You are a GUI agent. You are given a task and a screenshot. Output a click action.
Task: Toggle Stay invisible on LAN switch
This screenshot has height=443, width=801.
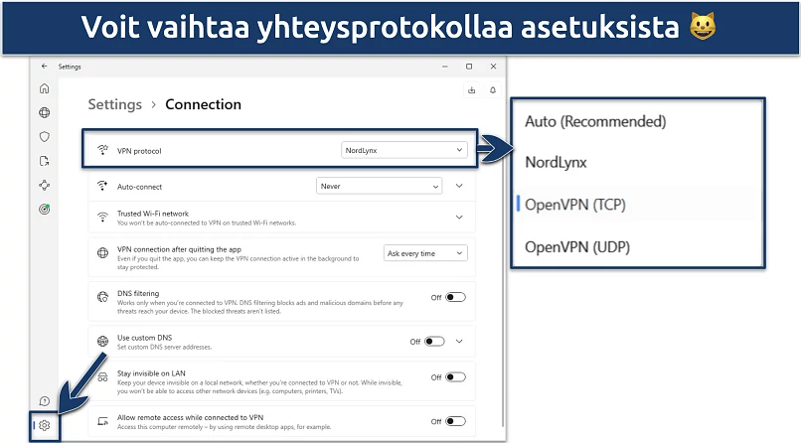coord(455,377)
